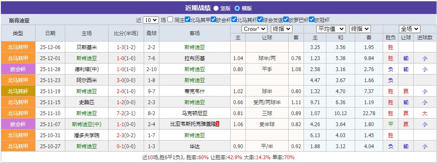Screen dimensions: 437x163
Task: Click the 欧会杯 league tag on 25-11-07
Action: point(18,124)
